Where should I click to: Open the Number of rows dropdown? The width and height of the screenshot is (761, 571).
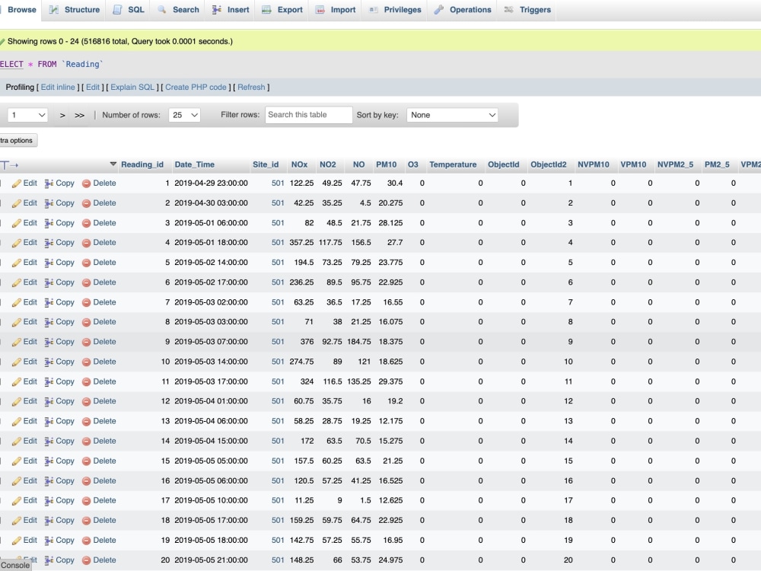(x=184, y=115)
